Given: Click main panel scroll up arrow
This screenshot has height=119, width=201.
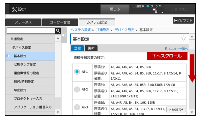Looking at the screenshot, I should click(x=192, y=37).
